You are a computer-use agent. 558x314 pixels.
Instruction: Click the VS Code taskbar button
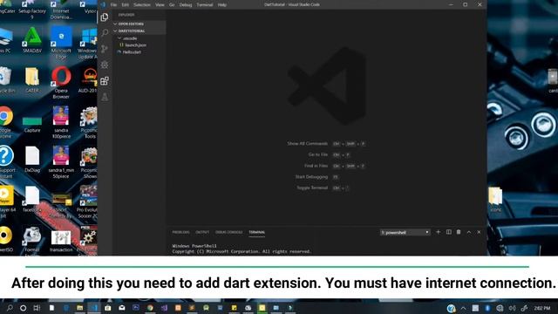94,308
